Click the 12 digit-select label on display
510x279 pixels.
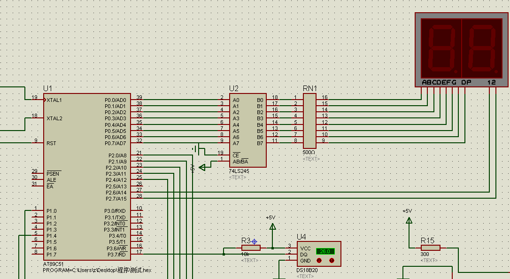click(492, 82)
